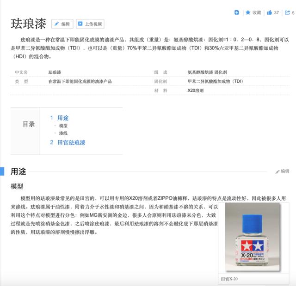This screenshot has height=286, width=296.
Task: Click the 用途 section heading
Action: click(18, 171)
